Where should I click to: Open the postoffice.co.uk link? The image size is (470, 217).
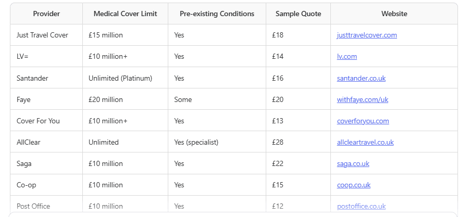pos(361,206)
